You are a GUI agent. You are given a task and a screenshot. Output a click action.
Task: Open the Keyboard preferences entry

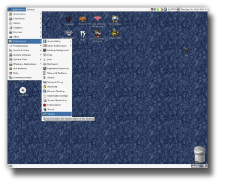pyautogui.click(x=57, y=64)
